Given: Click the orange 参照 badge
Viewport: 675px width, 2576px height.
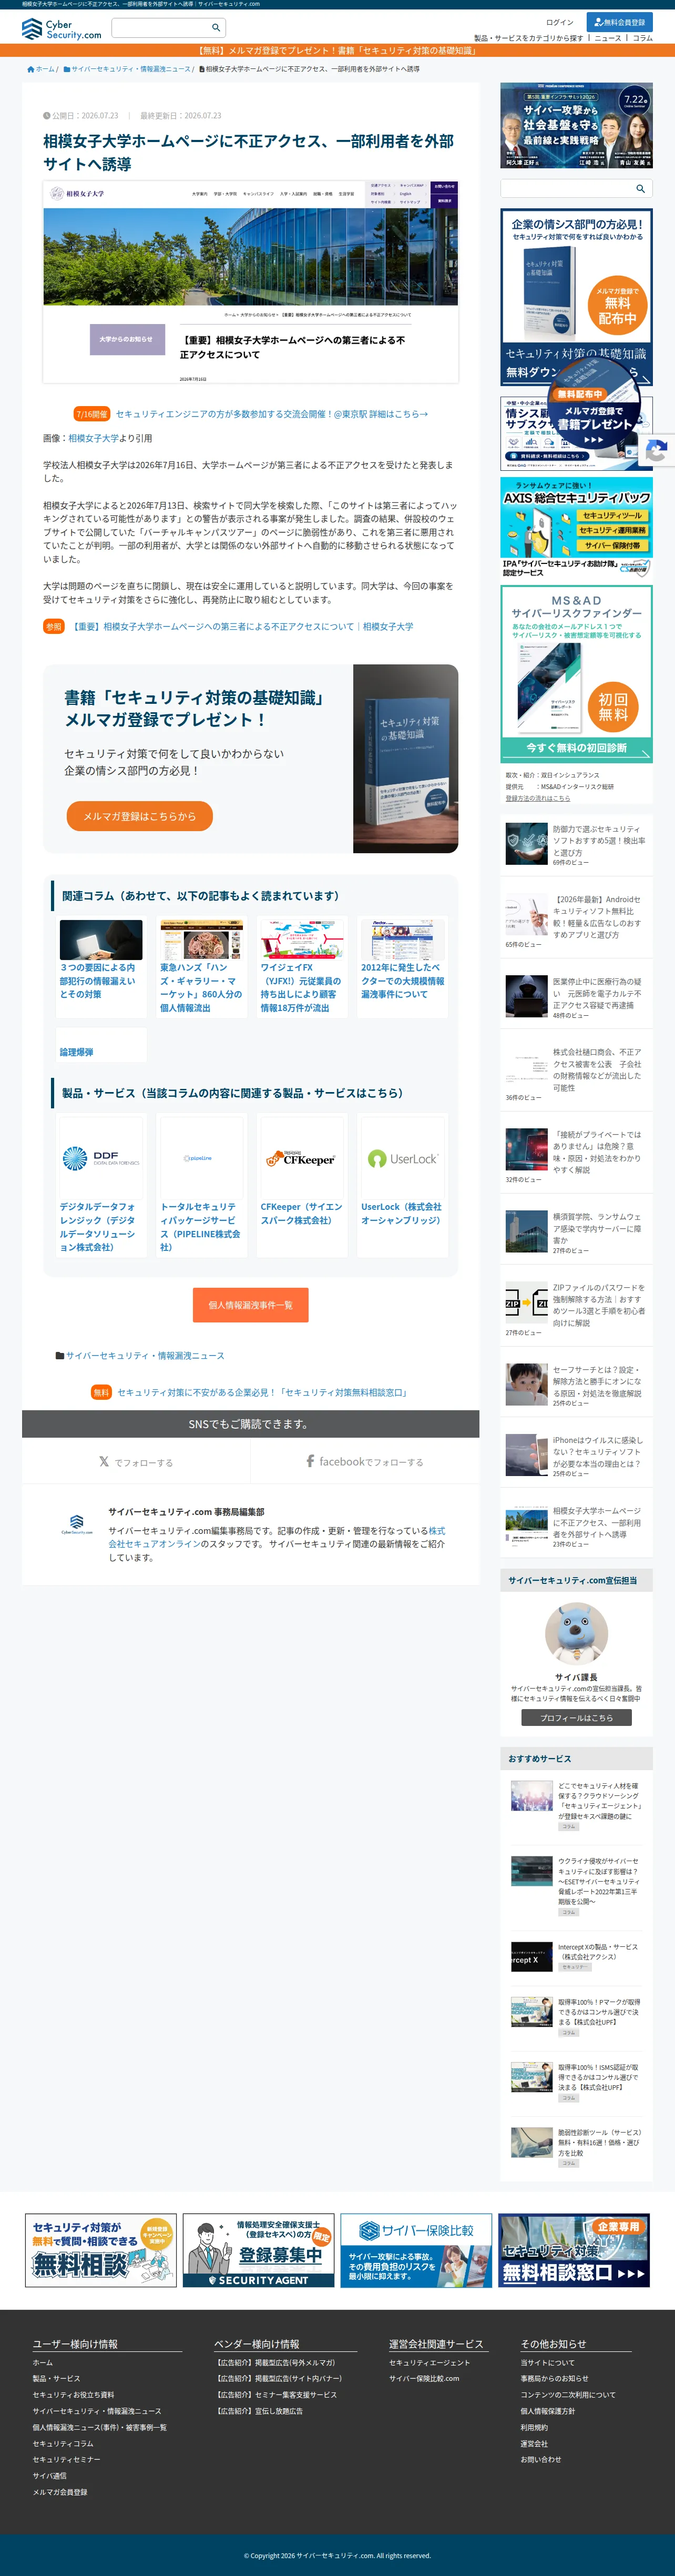Looking at the screenshot, I should pyautogui.click(x=53, y=626).
